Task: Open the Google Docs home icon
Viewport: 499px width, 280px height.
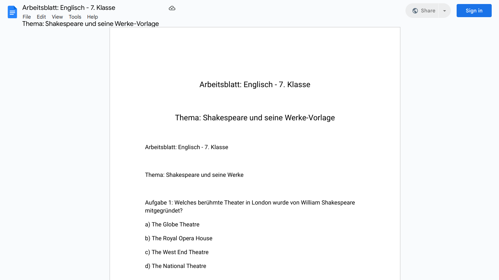Action: (12, 12)
